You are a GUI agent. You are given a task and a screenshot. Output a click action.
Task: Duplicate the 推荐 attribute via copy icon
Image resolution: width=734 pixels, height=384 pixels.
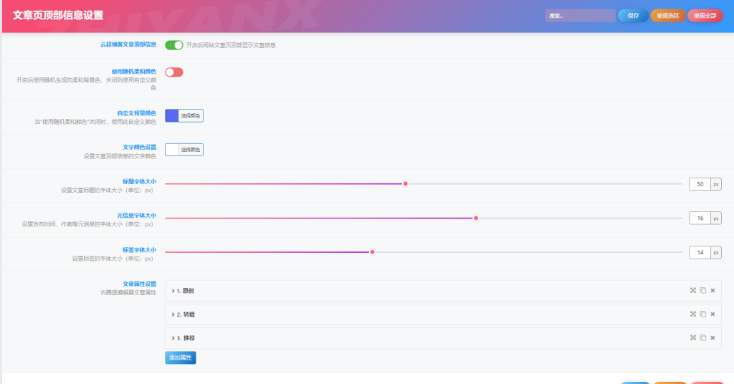(x=703, y=337)
